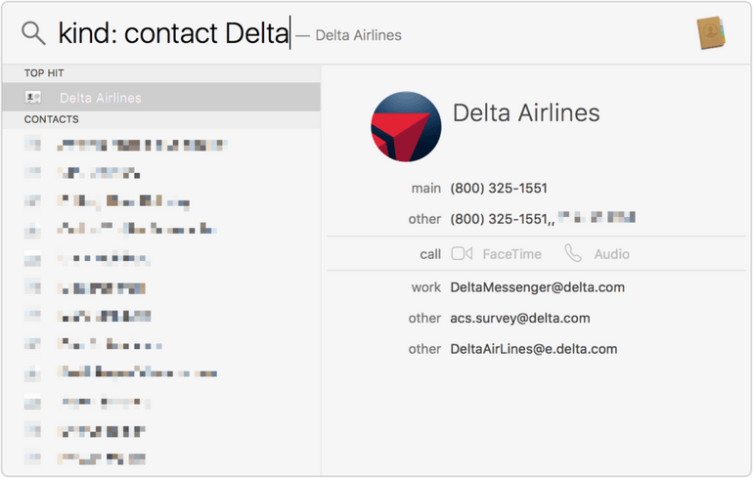Click the Delta Airlines contact name heading
This screenshot has height=478, width=753.
point(526,113)
